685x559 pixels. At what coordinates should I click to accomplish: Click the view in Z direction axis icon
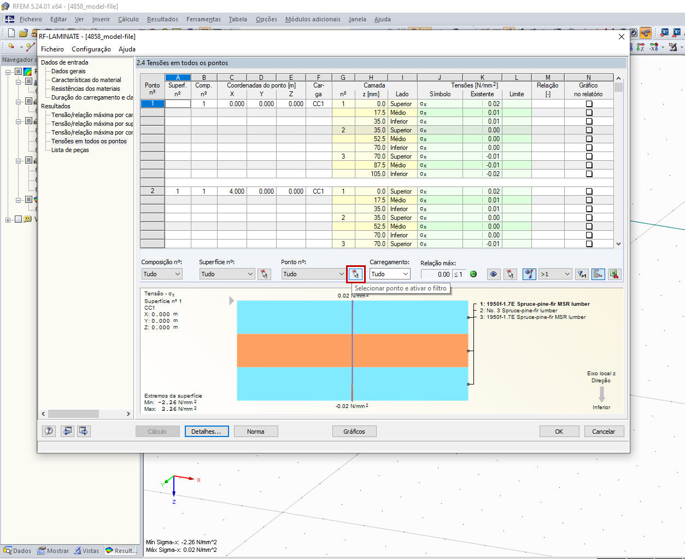(x=641, y=48)
